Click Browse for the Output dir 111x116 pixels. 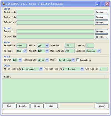point(102,37)
